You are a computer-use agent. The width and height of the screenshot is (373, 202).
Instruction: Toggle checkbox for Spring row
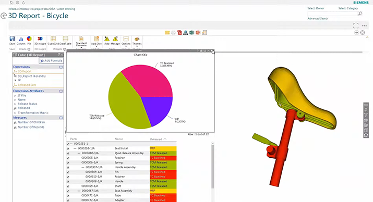pos(68,163)
